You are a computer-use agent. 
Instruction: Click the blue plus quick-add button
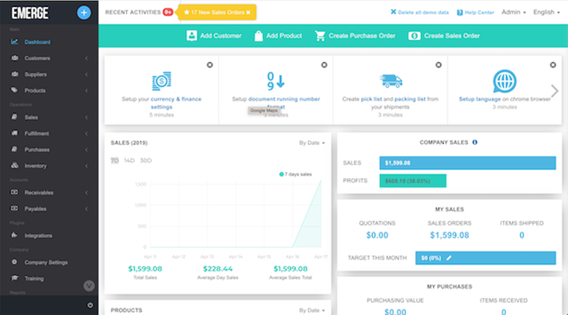(x=83, y=12)
